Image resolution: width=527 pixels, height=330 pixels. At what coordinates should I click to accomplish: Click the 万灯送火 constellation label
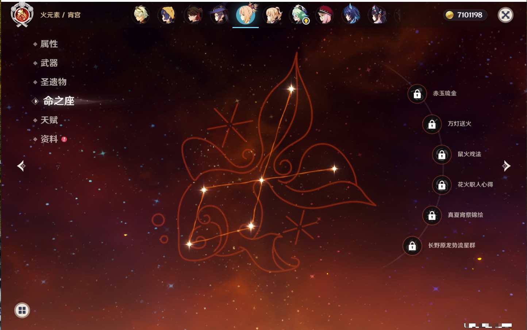coord(459,124)
